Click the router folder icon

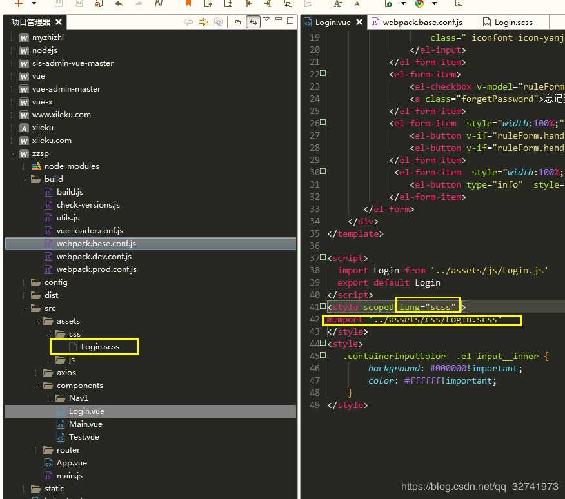coord(48,450)
